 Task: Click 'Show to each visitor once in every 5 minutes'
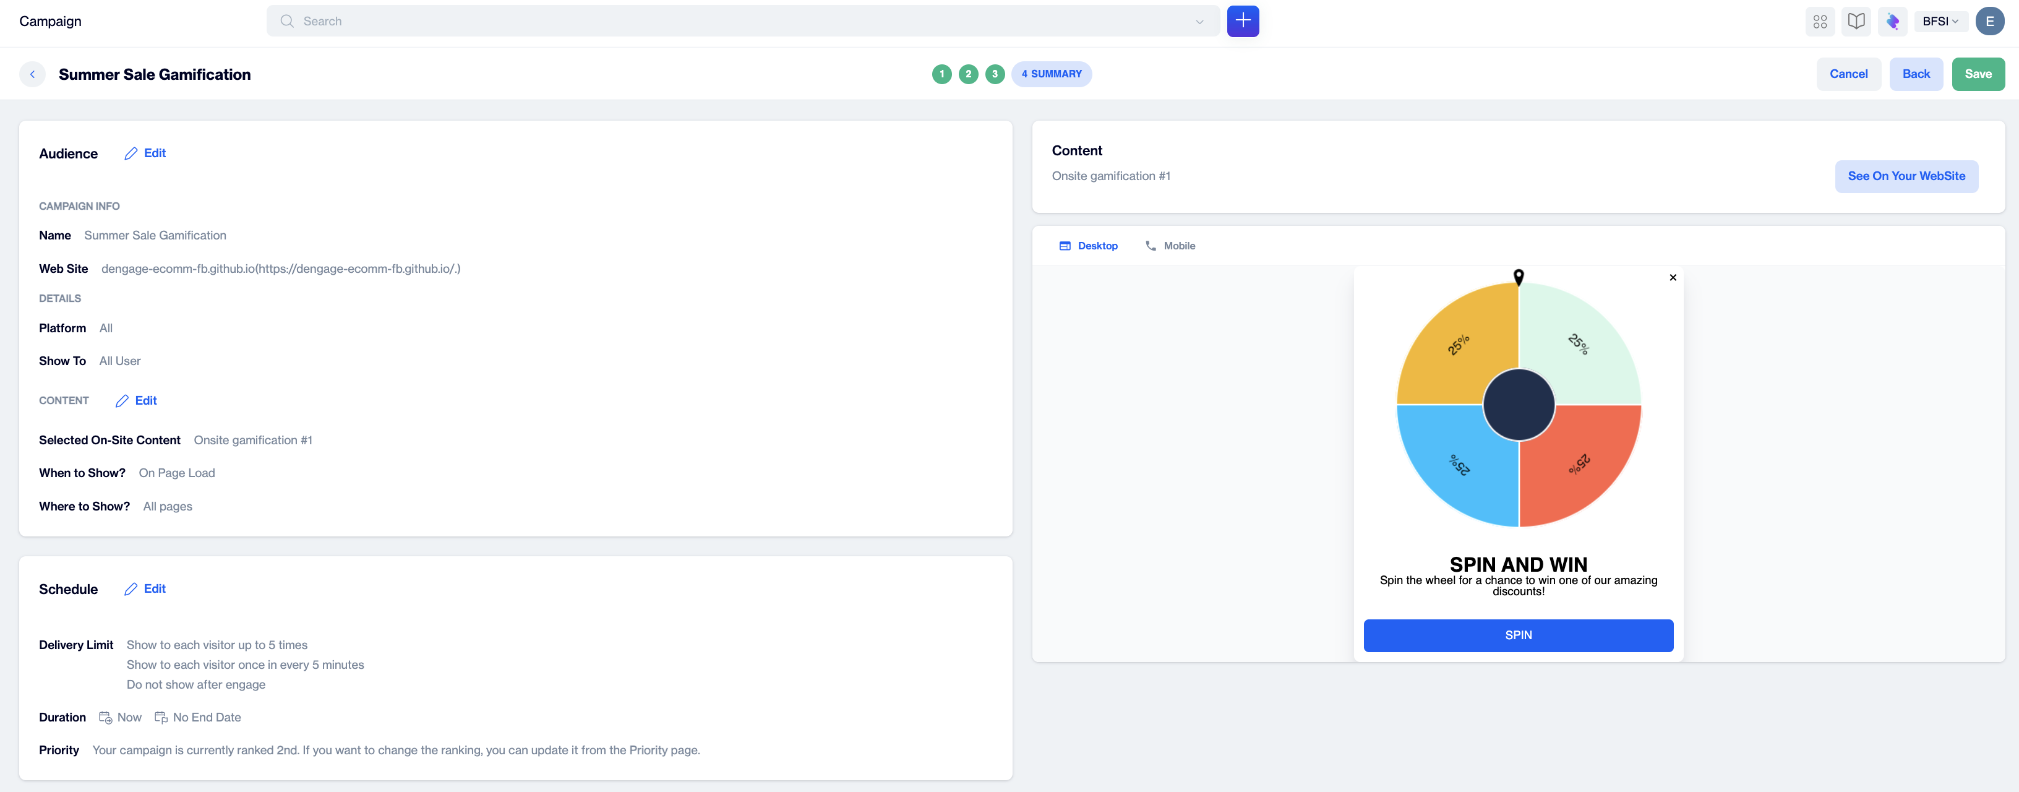[x=246, y=665]
